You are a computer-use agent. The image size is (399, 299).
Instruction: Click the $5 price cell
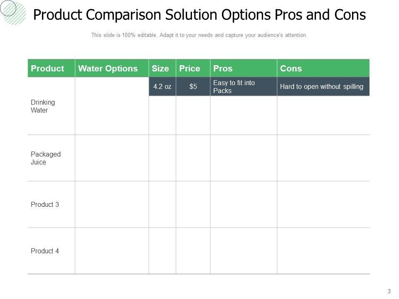(193, 87)
